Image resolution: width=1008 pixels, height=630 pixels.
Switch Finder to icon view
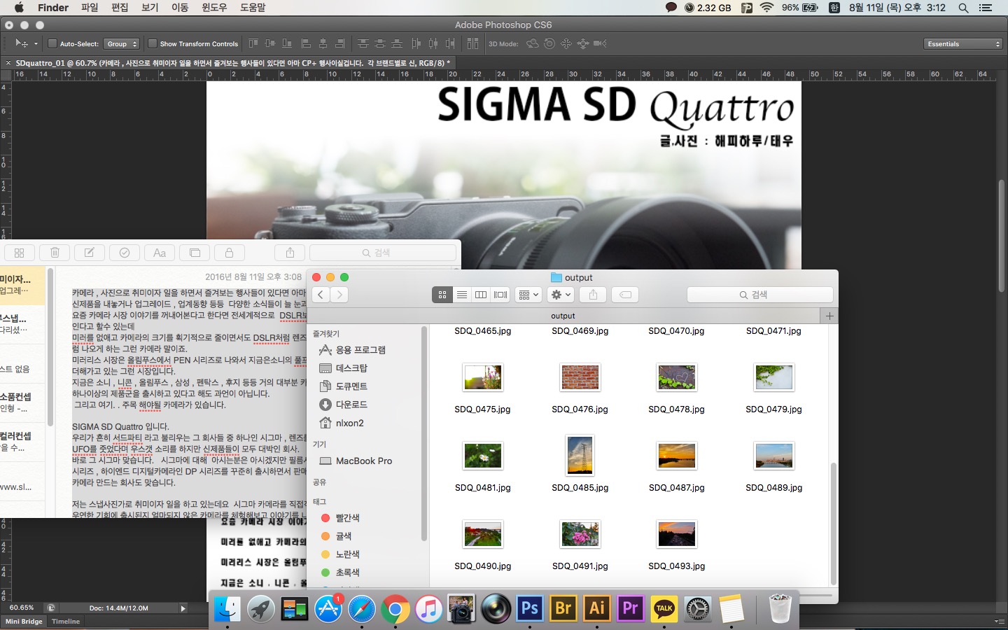pyautogui.click(x=442, y=295)
